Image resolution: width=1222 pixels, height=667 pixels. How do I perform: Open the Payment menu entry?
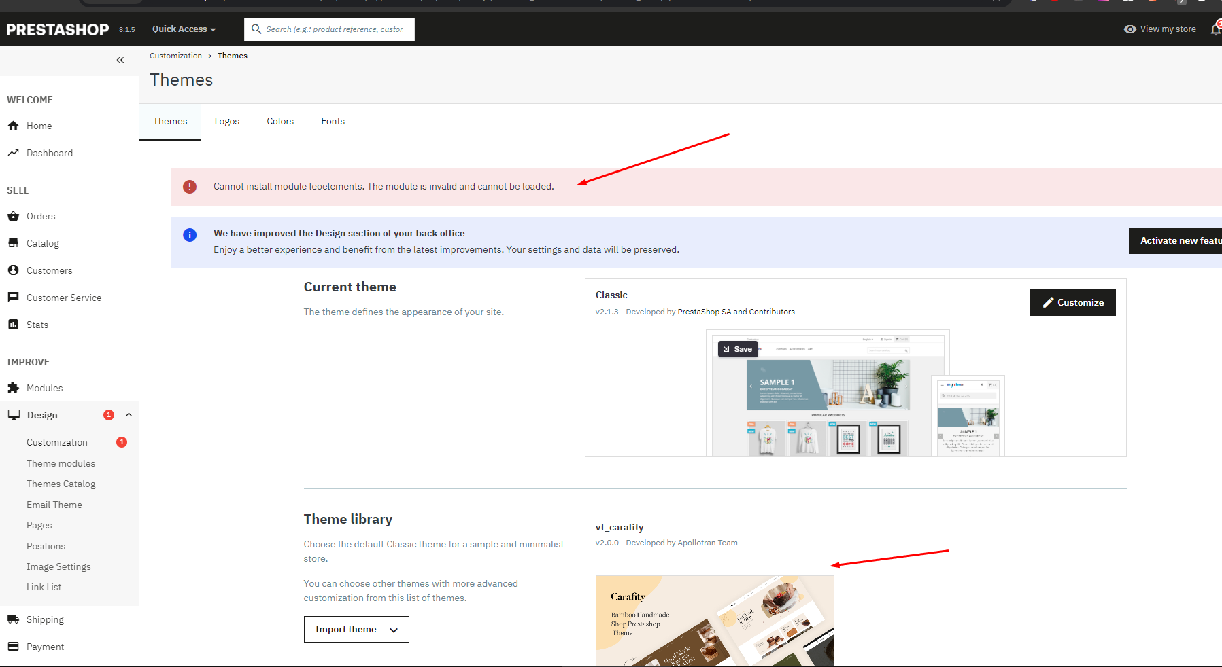[x=46, y=647]
